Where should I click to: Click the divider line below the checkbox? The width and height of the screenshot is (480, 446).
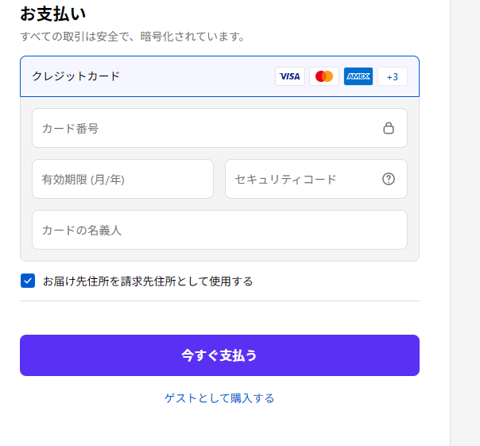pos(219,301)
